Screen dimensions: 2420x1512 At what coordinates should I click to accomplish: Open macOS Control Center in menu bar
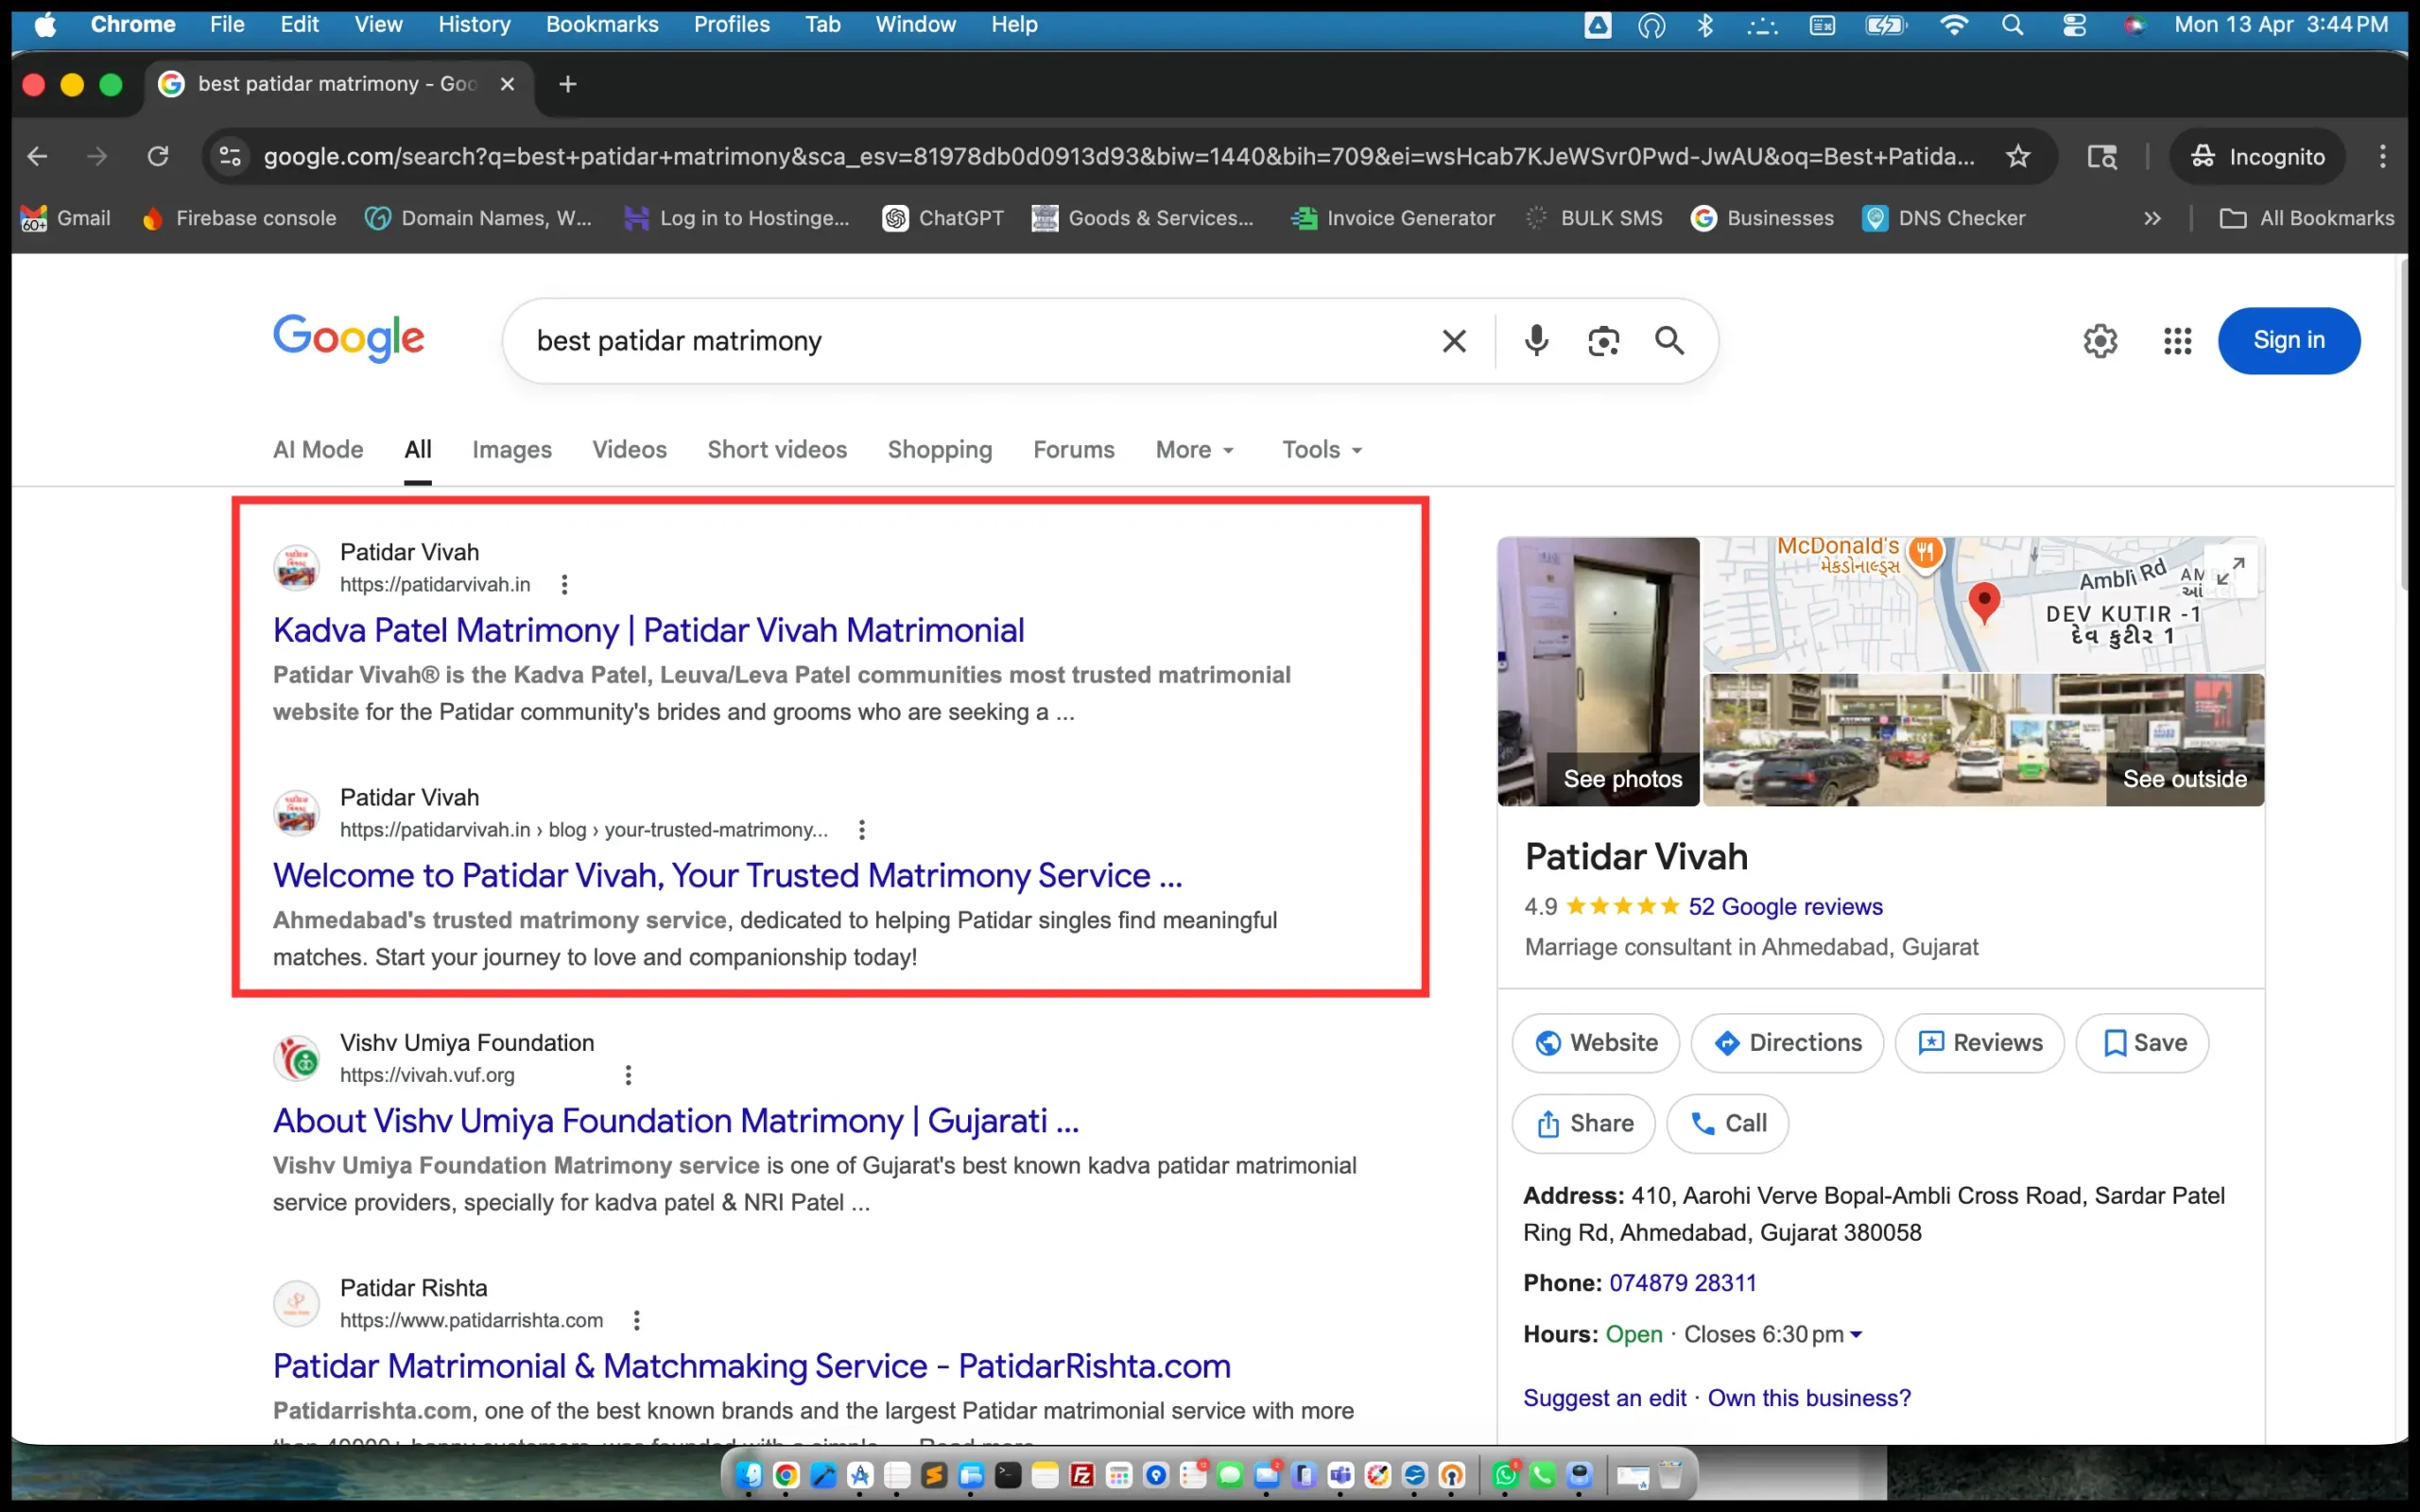[2074, 25]
